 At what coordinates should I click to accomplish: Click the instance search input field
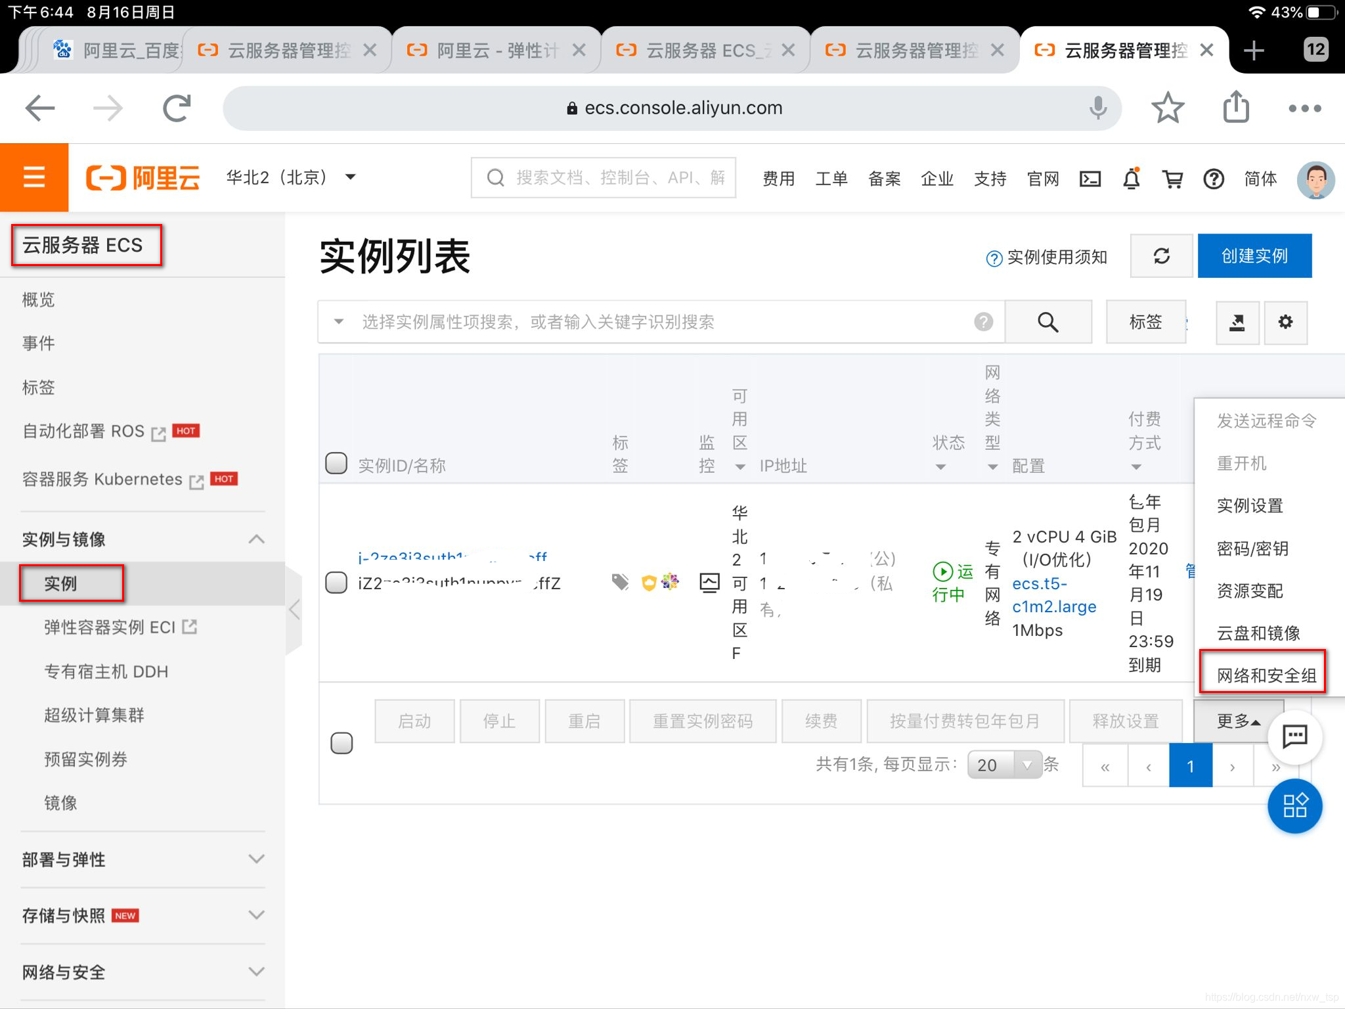[x=661, y=322]
